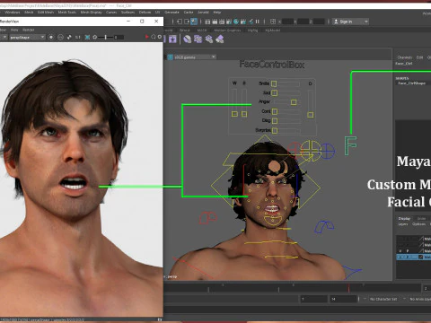
Task: Click the pause icon in Render View toolbar
Action: coord(160,37)
